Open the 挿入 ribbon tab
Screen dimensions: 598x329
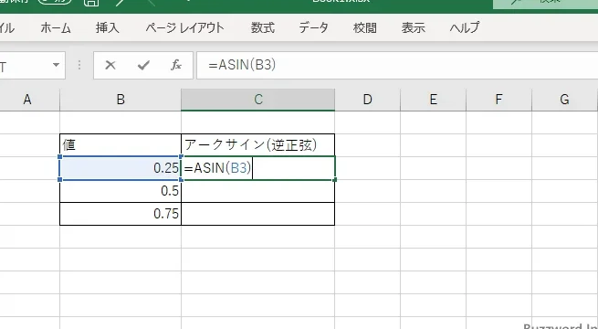coord(107,27)
